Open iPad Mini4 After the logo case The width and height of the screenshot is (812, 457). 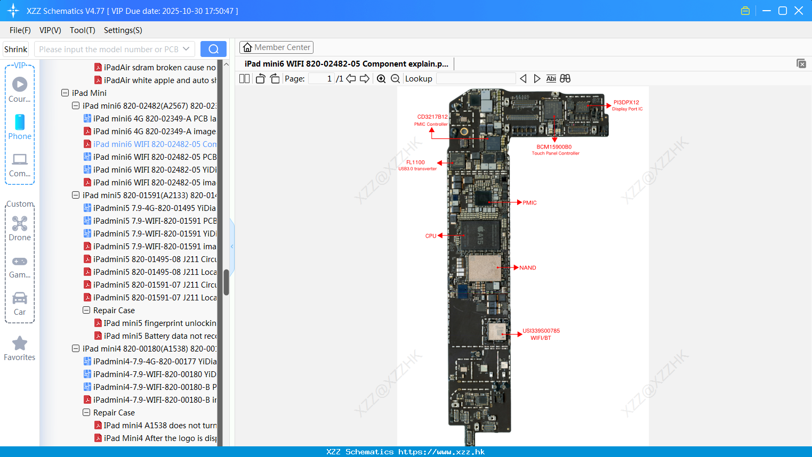pyautogui.click(x=155, y=438)
